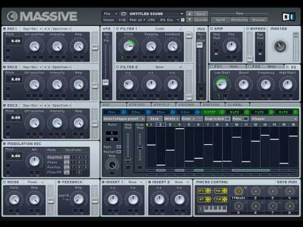Click the EQ Low Shelf knob

[x=222, y=84]
